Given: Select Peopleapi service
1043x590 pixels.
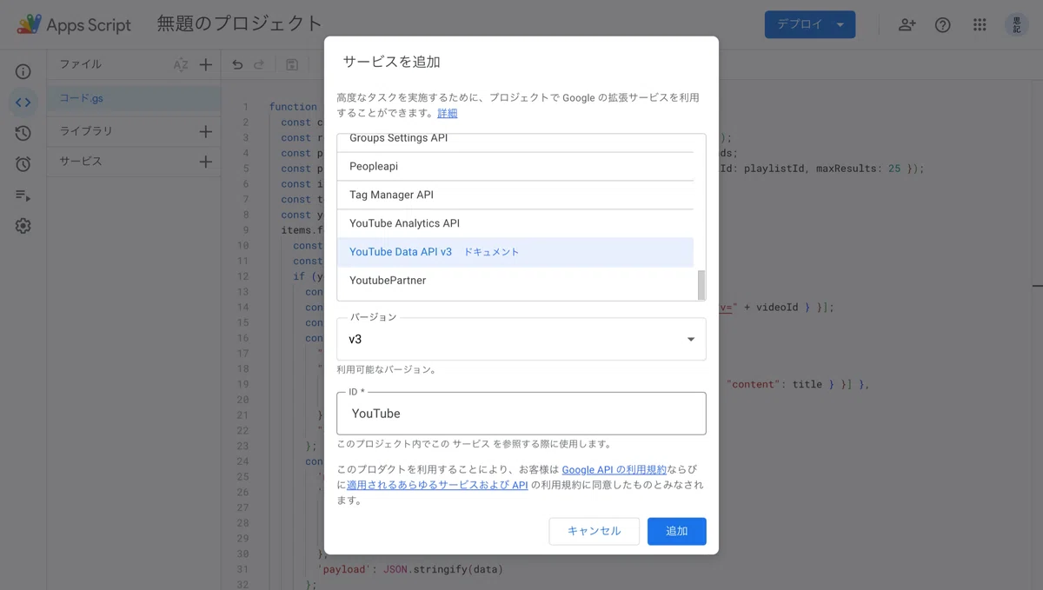Looking at the screenshot, I should [x=515, y=166].
